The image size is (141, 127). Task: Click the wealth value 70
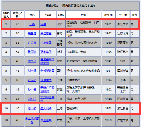click(x=17, y=33)
